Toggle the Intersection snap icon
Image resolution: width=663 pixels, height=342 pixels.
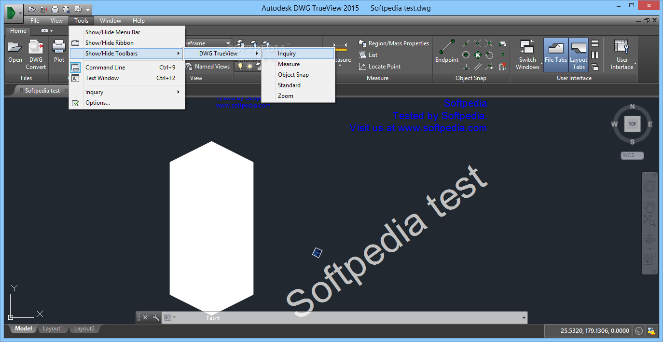478,43
